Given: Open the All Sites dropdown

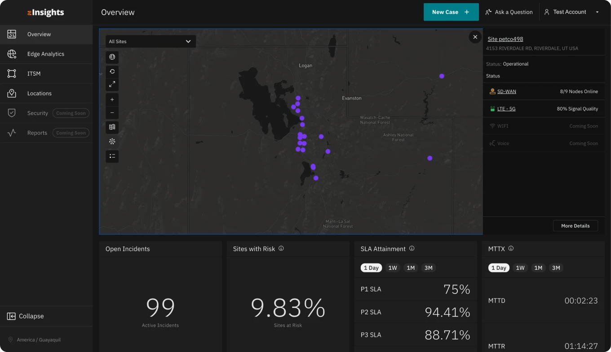Looking at the screenshot, I should [x=151, y=41].
